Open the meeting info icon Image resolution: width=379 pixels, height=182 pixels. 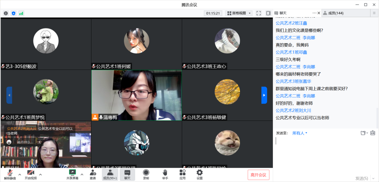pyautogui.click(x=6, y=13)
